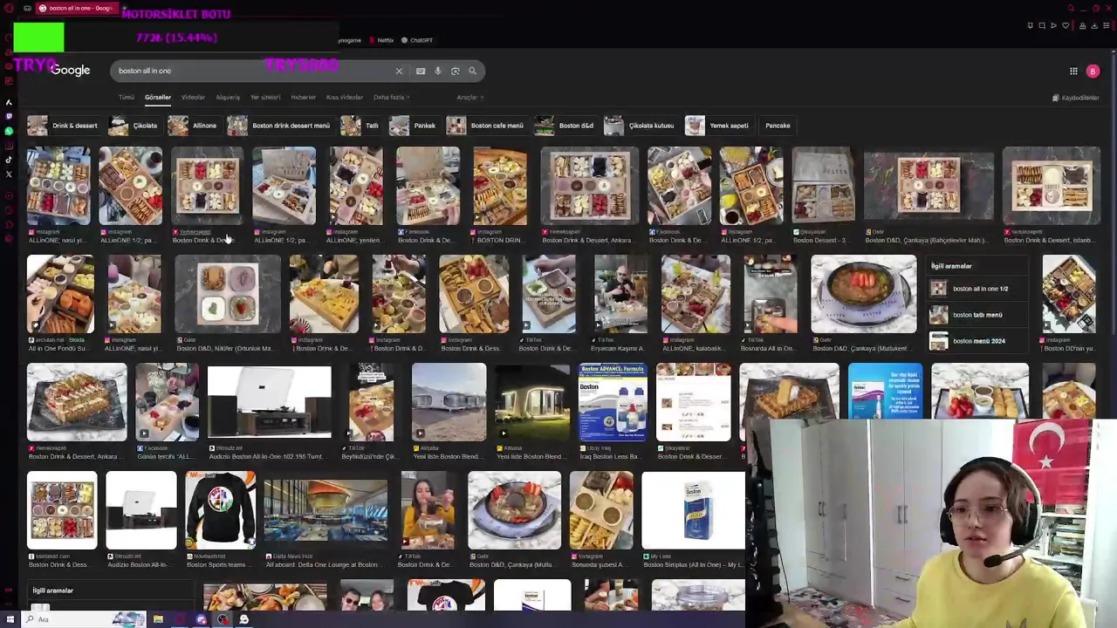
Task: Open the Boston Sports teams sweatshirt image
Action: pos(221,510)
